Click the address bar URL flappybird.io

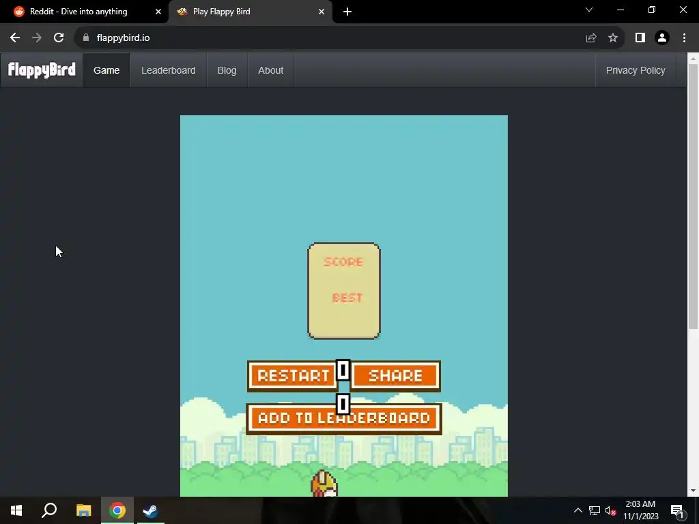pyautogui.click(x=123, y=38)
